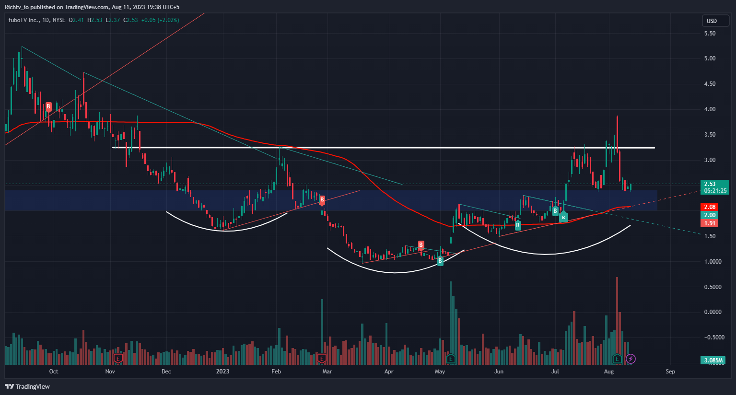Click the 2023 label on the time axis
The height and width of the screenshot is (395, 736).
[222, 372]
